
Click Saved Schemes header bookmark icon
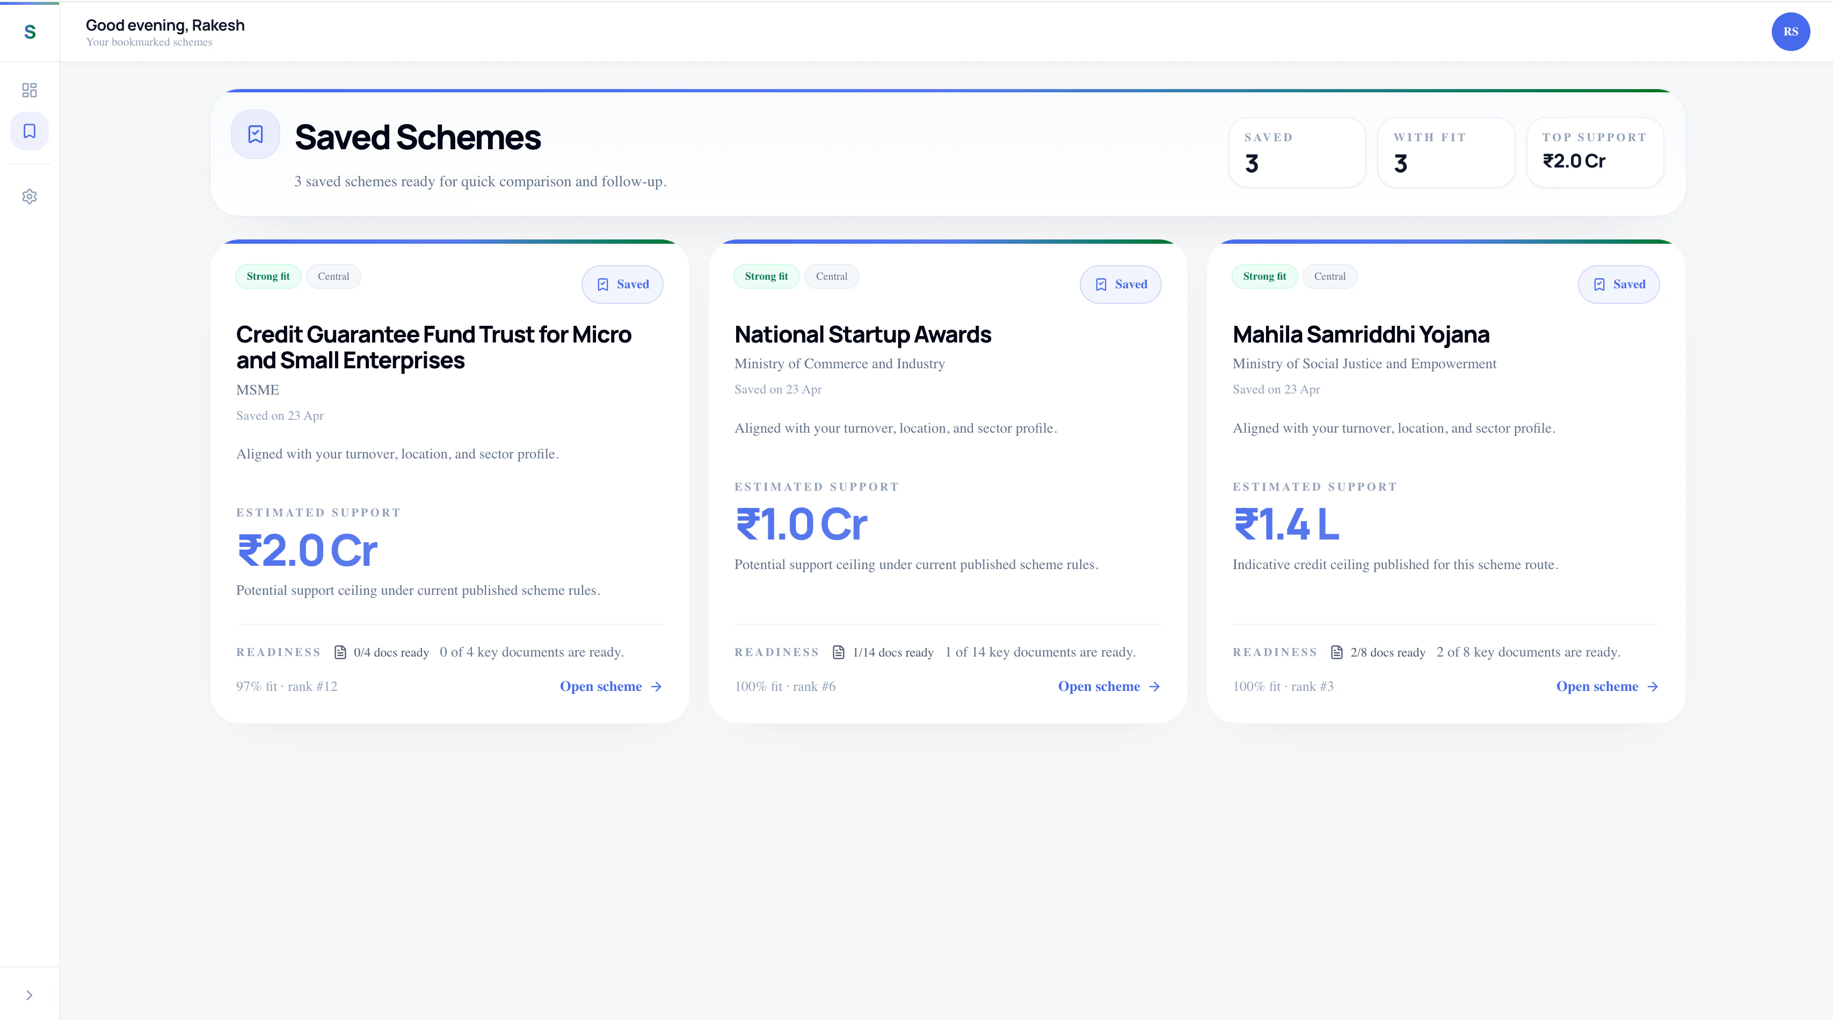tap(256, 134)
